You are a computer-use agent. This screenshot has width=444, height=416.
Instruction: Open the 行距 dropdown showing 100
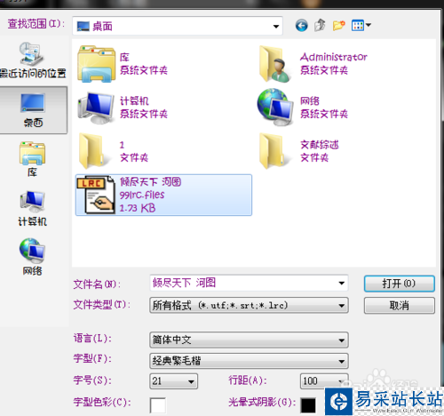point(324,380)
